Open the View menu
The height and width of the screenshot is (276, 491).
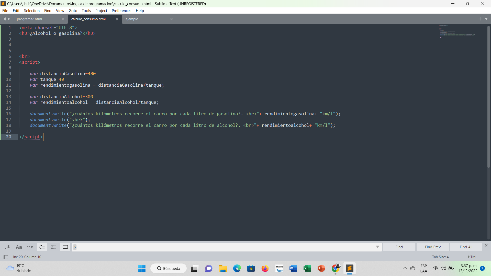[x=60, y=11]
